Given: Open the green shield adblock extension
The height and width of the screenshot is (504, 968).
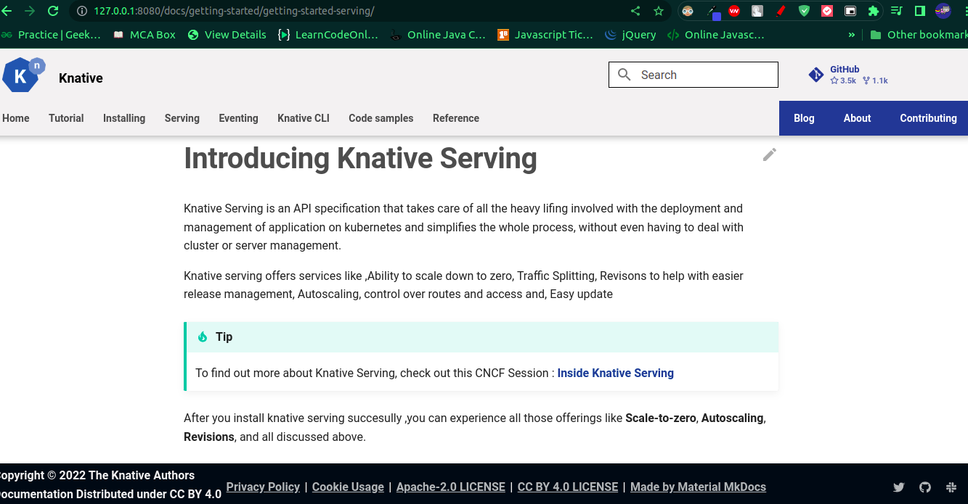Looking at the screenshot, I should tap(804, 11).
